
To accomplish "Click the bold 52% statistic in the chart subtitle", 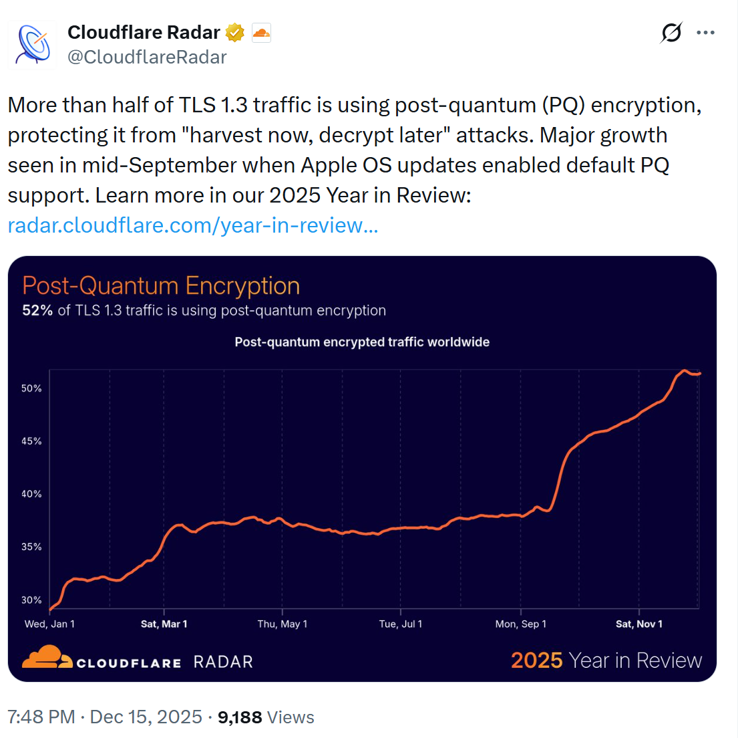I will click(x=37, y=311).
